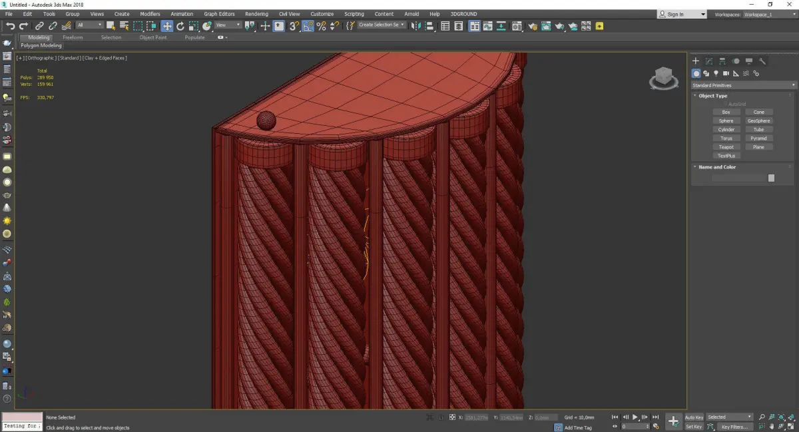
Task: Open the Display panel tab icon
Action: coord(749,61)
